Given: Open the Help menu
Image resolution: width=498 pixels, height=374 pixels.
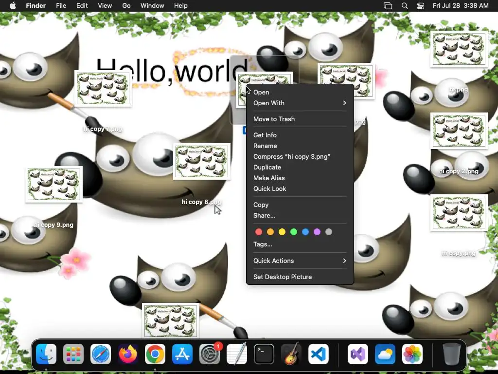Looking at the screenshot, I should tap(181, 5).
